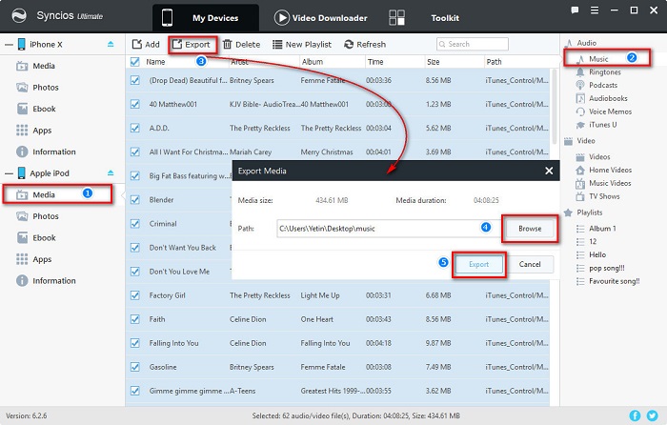The height and width of the screenshot is (425, 667).
Task: Uncheck the (Drop Dead) Beautiful song
Action: coord(135,80)
